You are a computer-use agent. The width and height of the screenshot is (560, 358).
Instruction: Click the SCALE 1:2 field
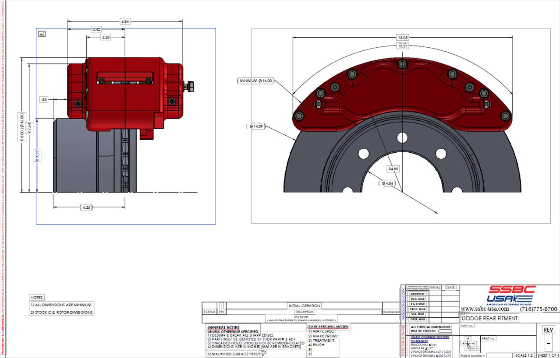[524, 355]
